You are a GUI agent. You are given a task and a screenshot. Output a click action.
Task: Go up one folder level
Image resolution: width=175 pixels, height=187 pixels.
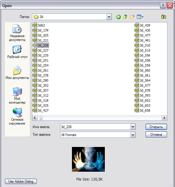(x=125, y=17)
